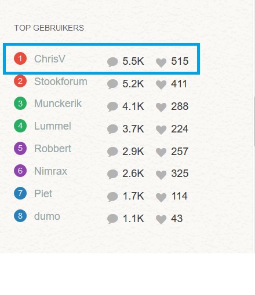
Task: Click the red rank 1 badge
Action: click(20, 58)
